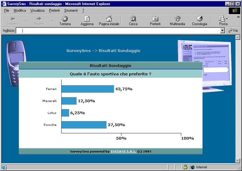Click the survey question about auto sportiva
The image size is (242, 171).
click(110, 74)
